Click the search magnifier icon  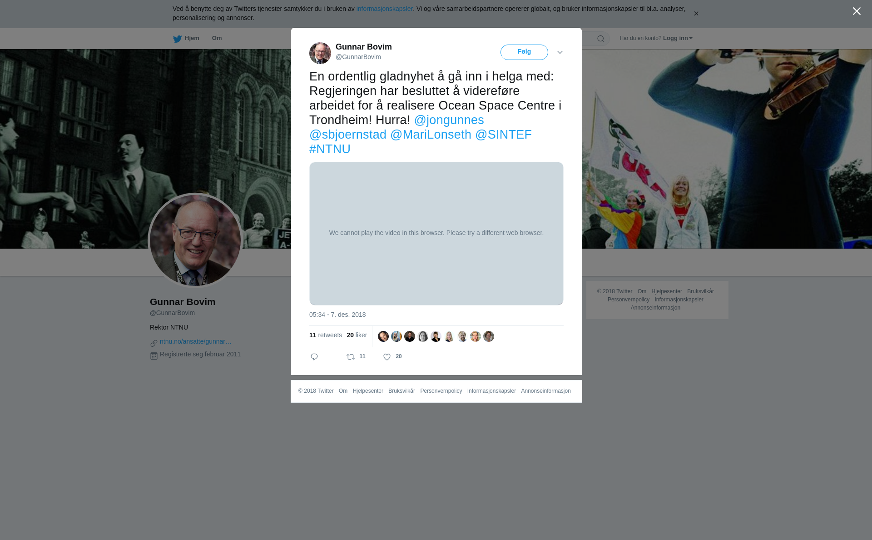click(x=601, y=39)
